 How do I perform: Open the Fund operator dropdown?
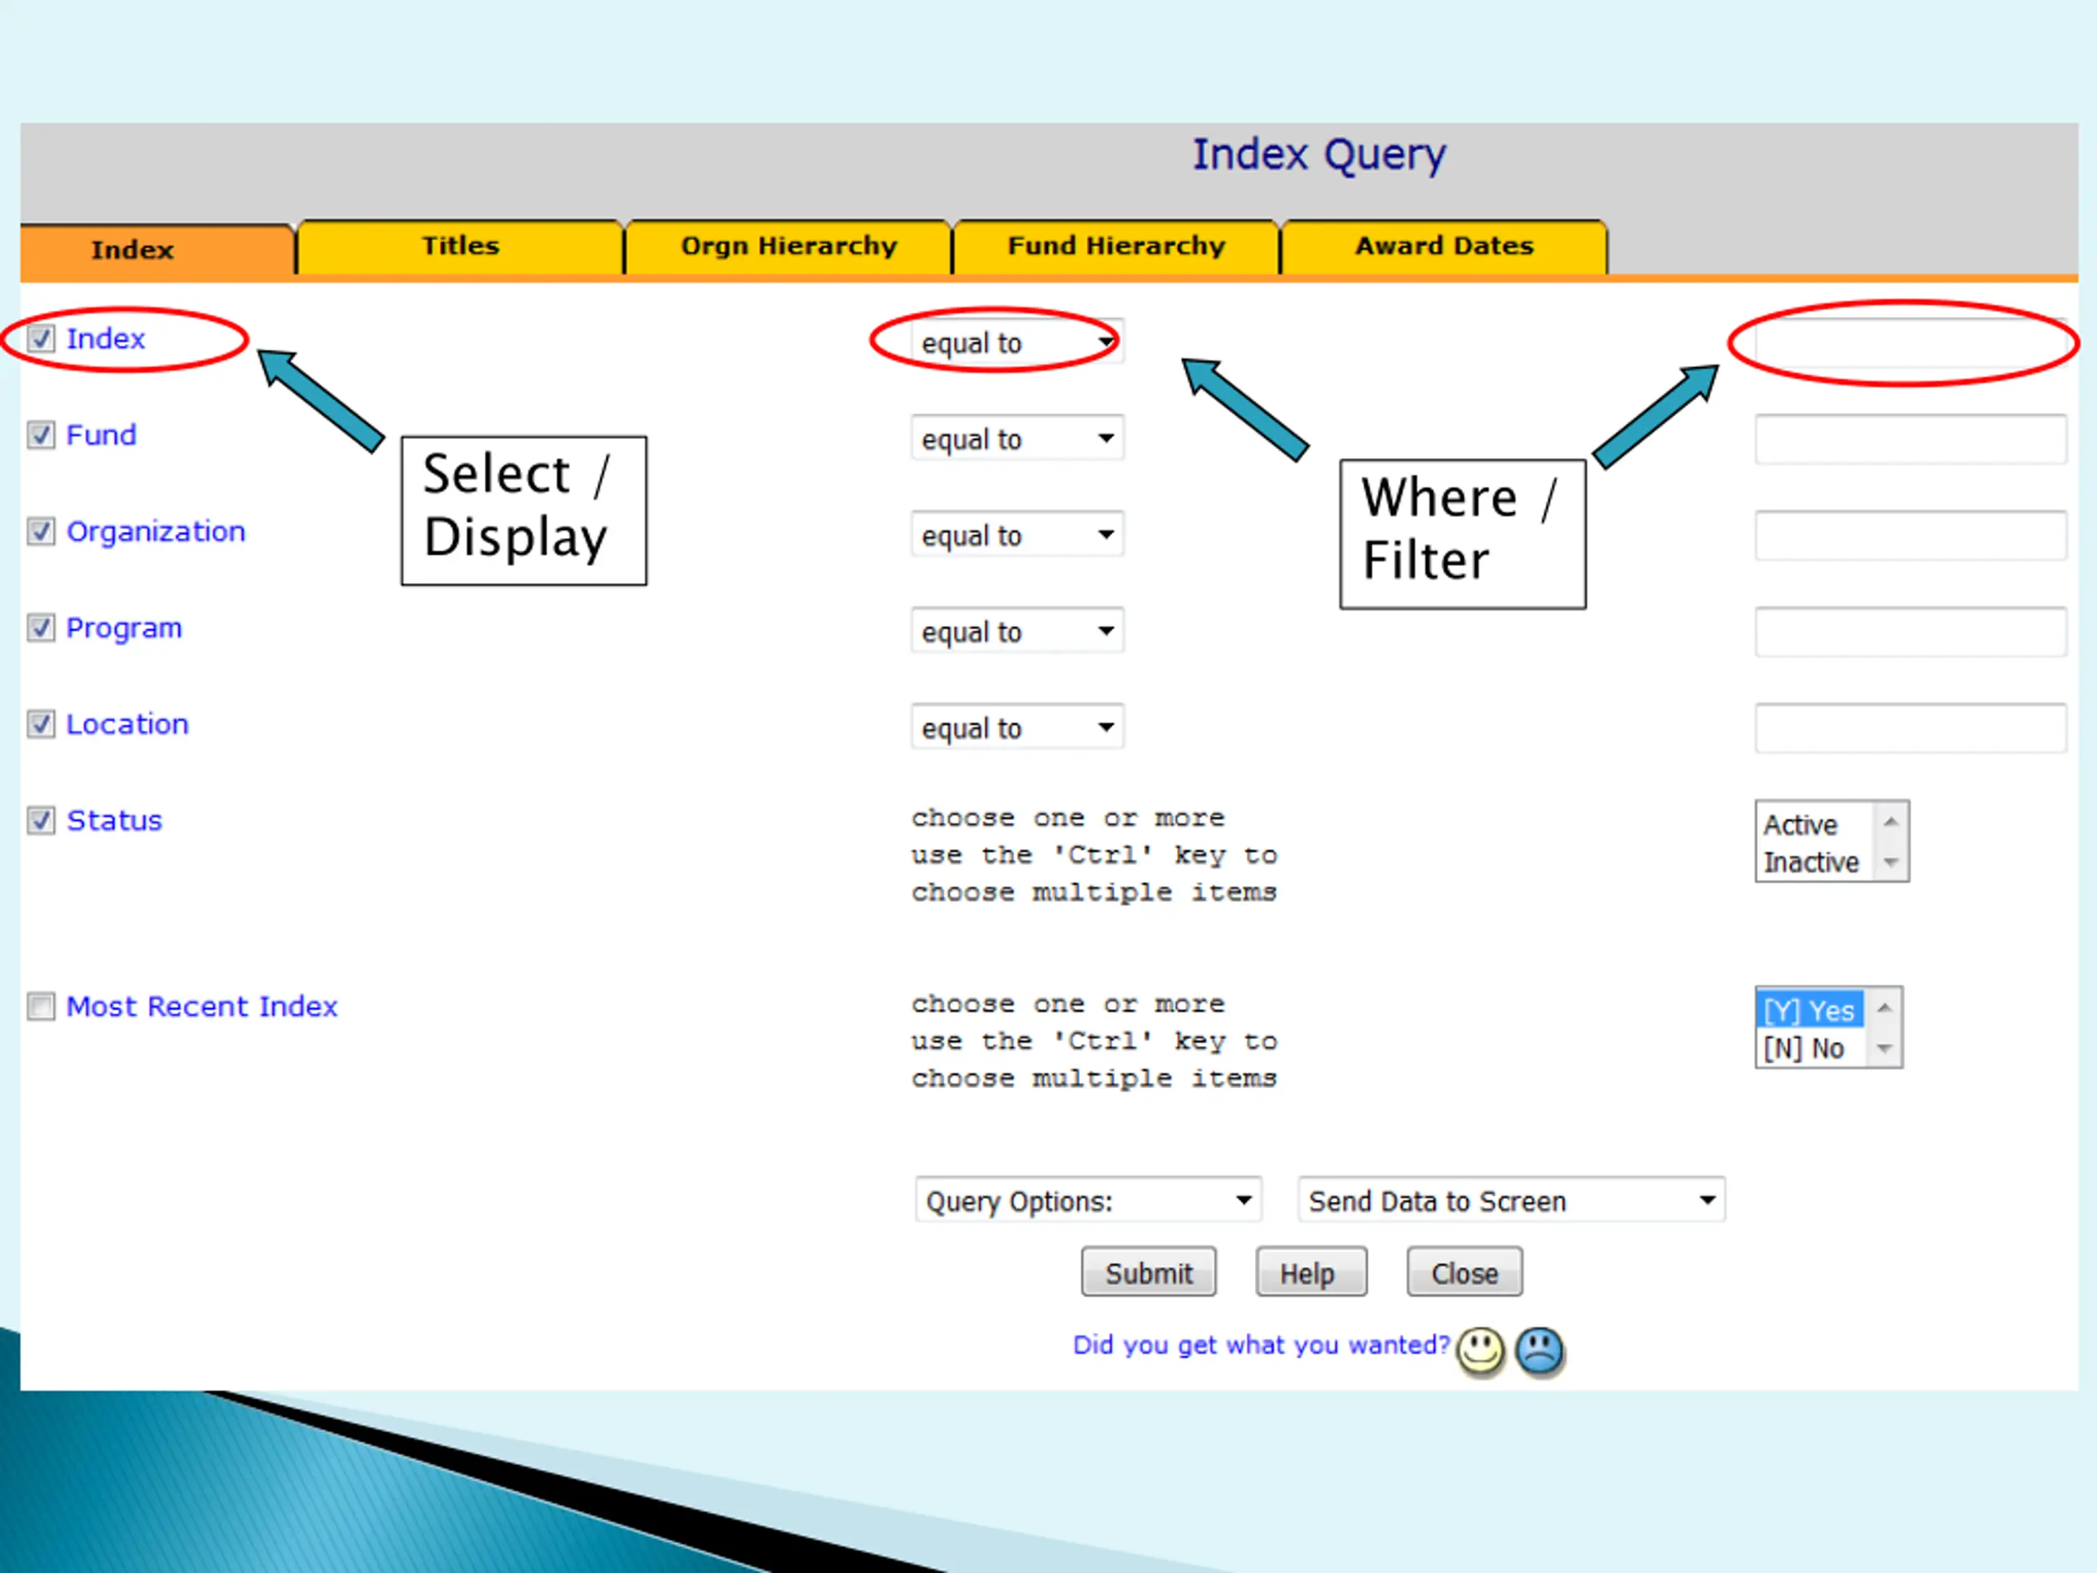1017,438
